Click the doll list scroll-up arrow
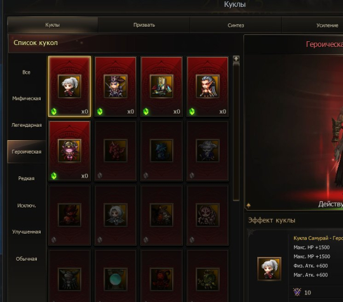The image size is (343, 302). coord(236,58)
